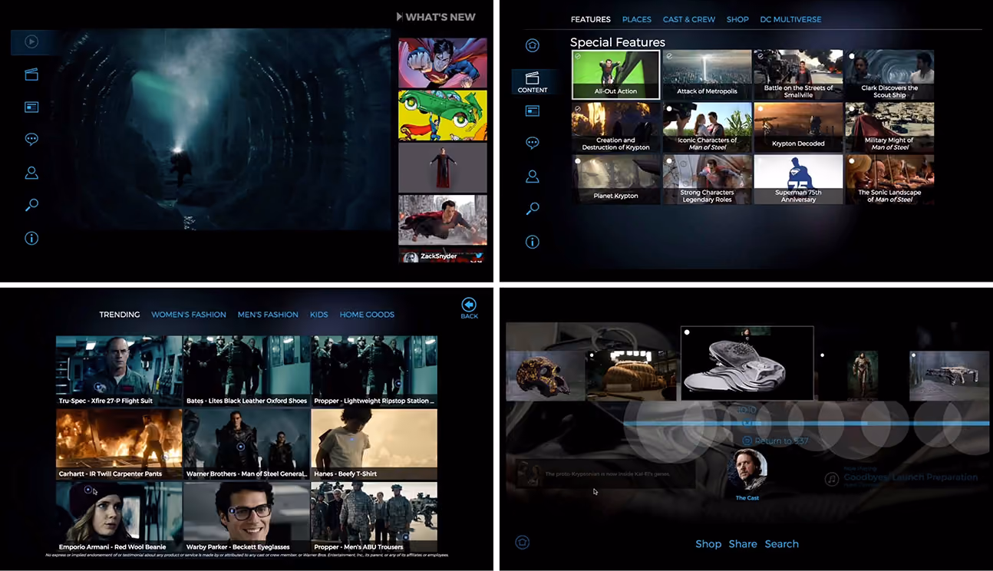The image size is (993, 571).
Task: Switch to the PLACES tab
Action: click(x=637, y=19)
